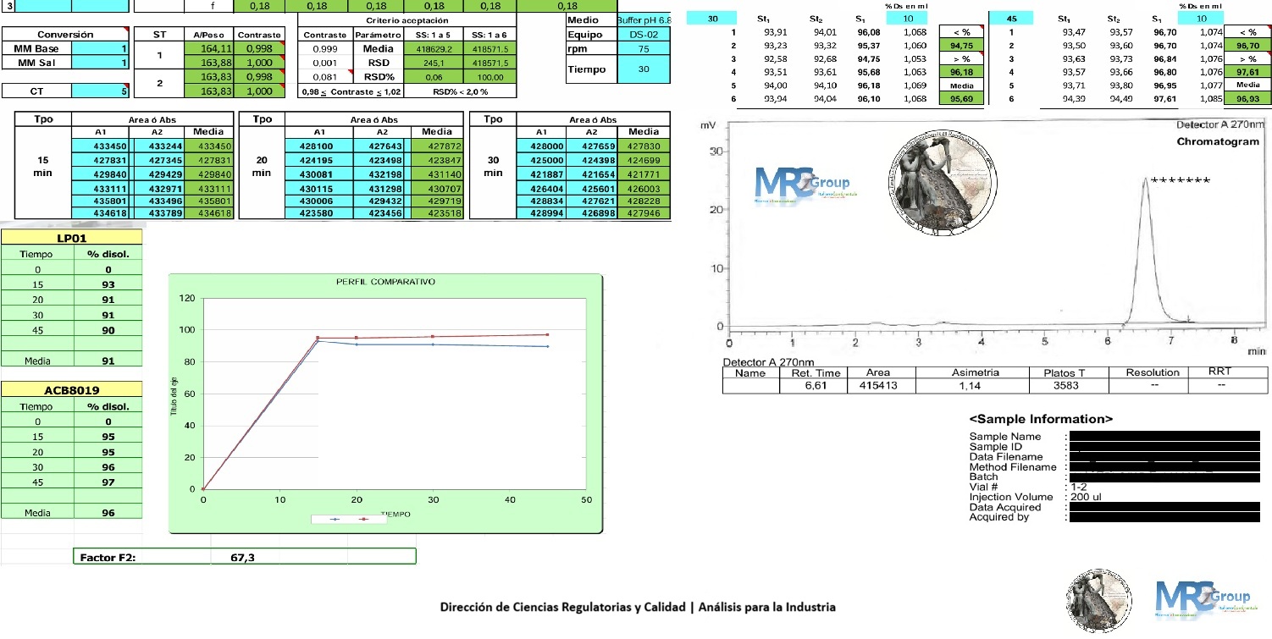Select the "A/Peso" column header
The image size is (1272, 639).
coord(209,35)
